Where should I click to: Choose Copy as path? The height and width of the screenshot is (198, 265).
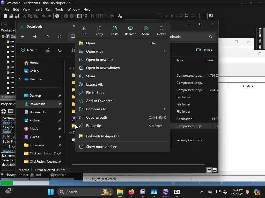123,117
